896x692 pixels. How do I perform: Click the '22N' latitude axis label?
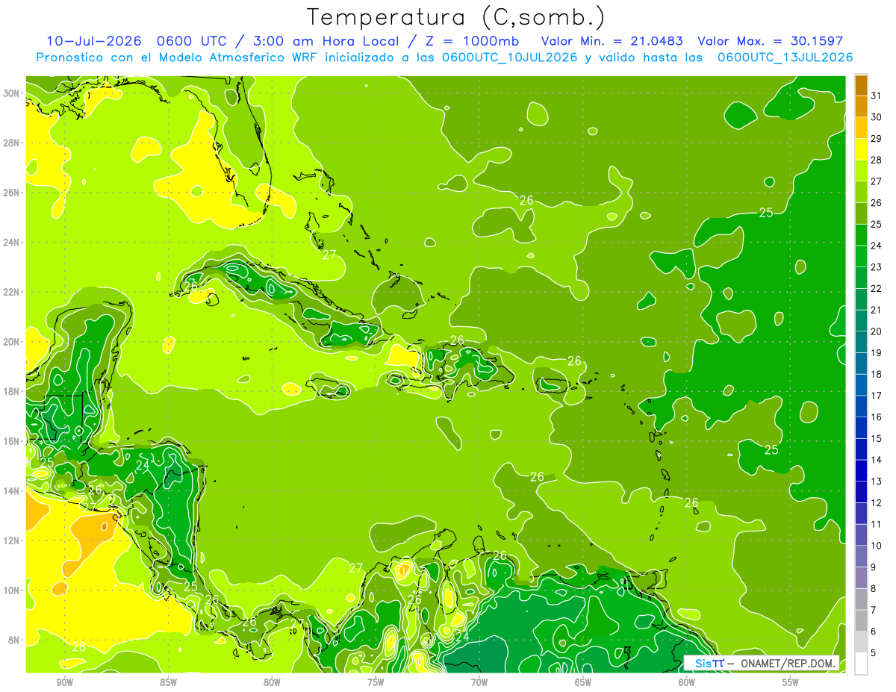(13, 292)
